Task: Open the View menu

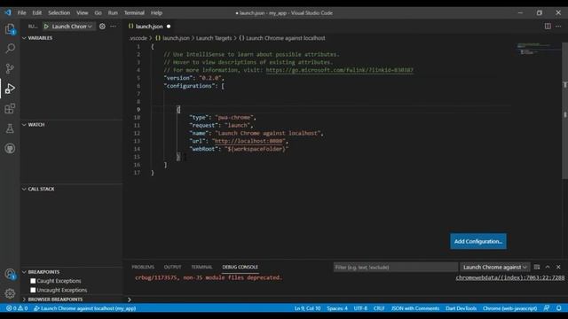Action: (x=83, y=12)
